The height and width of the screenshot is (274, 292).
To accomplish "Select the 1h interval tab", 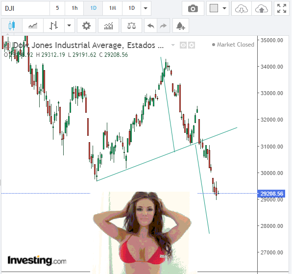I will click(74, 8).
